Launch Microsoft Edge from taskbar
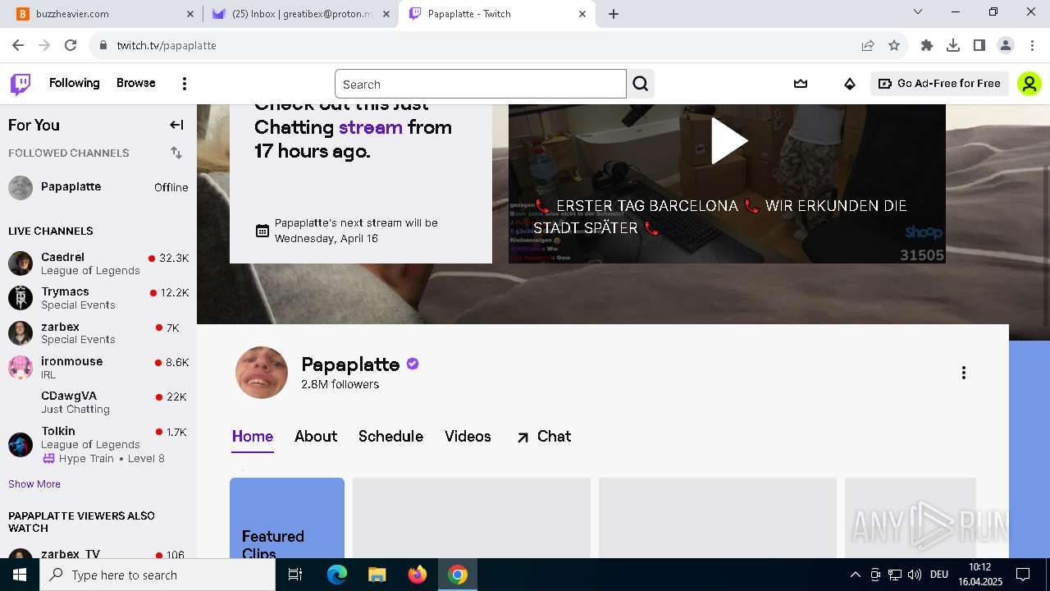 [x=337, y=575]
